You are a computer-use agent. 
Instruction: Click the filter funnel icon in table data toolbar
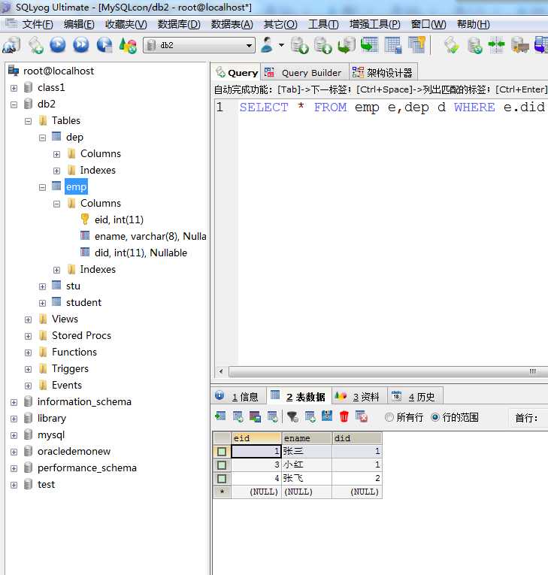(292, 417)
